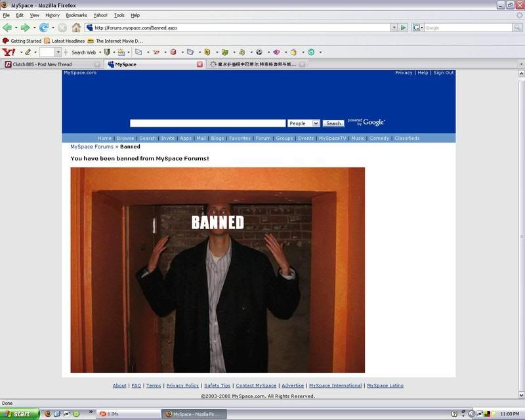Click the Yahoo toolbar shield icon
The height and width of the screenshot is (420, 525).
107,52
